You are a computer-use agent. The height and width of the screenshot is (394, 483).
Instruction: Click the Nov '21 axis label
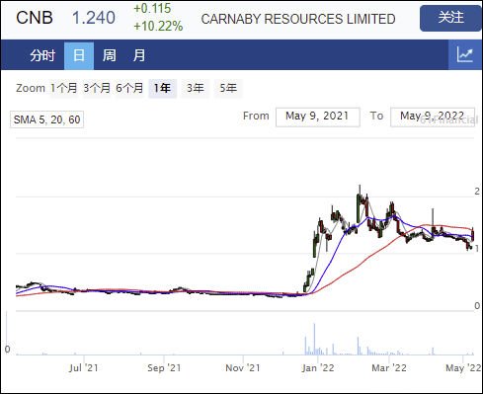click(x=243, y=367)
